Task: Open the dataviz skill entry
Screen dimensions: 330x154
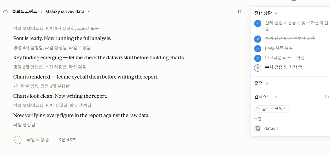Action: click(x=271, y=128)
